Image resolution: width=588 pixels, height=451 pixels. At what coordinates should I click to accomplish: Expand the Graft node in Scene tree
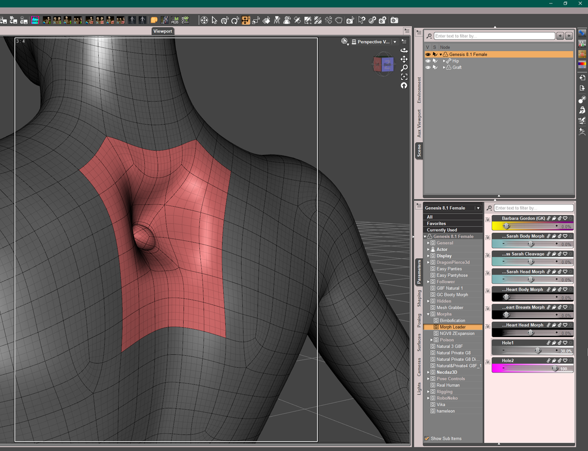point(444,67)
